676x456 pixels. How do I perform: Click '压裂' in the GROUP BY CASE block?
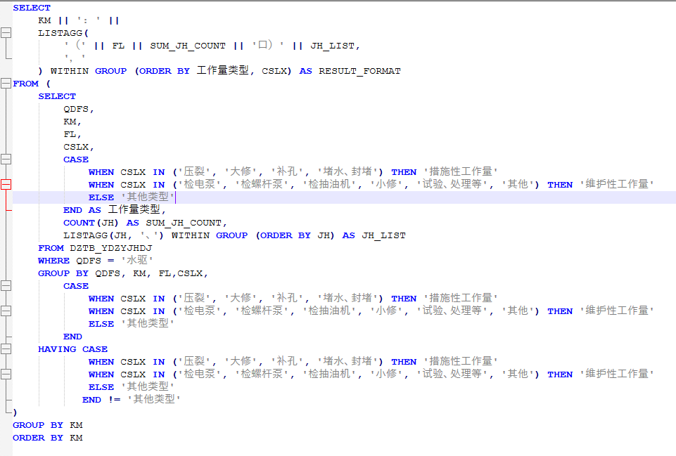coord(194,298)
